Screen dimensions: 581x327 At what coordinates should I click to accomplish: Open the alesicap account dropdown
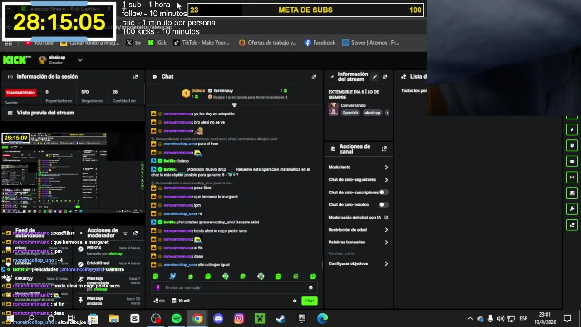(x=80, y=60)
